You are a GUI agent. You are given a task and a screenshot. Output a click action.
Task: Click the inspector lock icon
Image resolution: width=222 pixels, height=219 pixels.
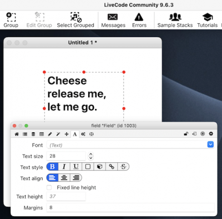point(186,133)
